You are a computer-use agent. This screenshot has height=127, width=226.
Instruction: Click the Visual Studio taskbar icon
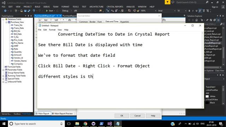click(109, 124)
